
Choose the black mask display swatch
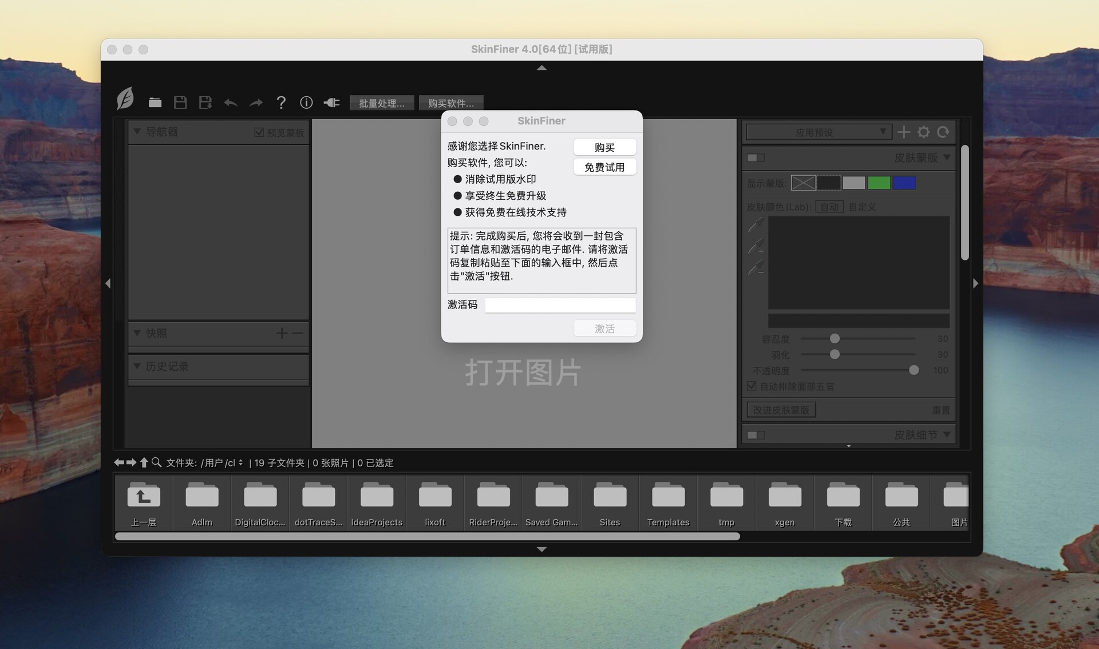[828, 183]
